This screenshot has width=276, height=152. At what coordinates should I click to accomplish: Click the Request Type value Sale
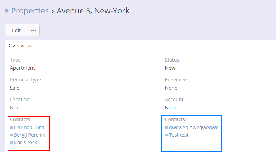(x=14, y=88)
